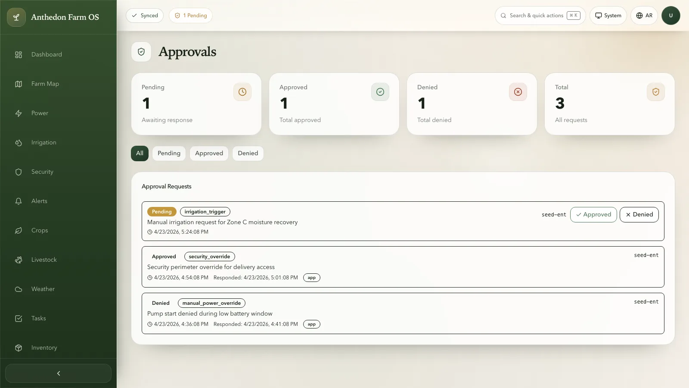Deny the Zone C irrigation request
689x388 pixels.
coord(639,215)
